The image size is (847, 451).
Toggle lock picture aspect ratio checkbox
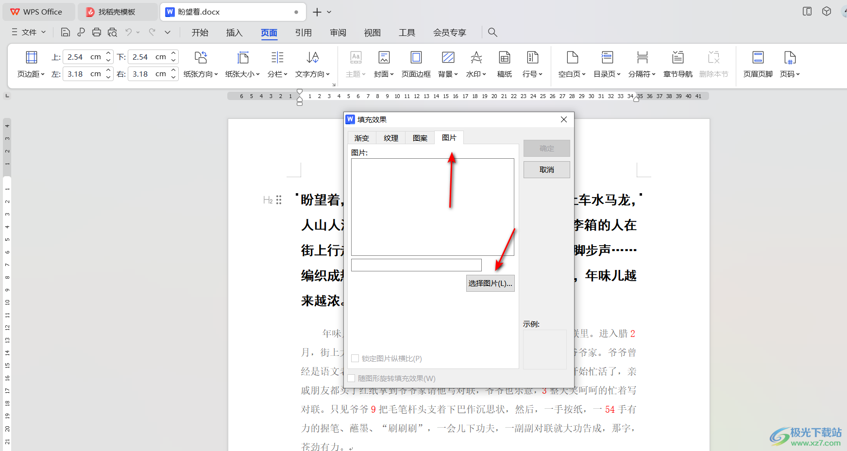coord(355,358)
